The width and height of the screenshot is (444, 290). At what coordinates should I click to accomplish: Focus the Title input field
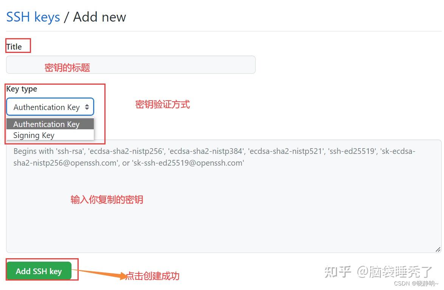(x=131, y=65)
